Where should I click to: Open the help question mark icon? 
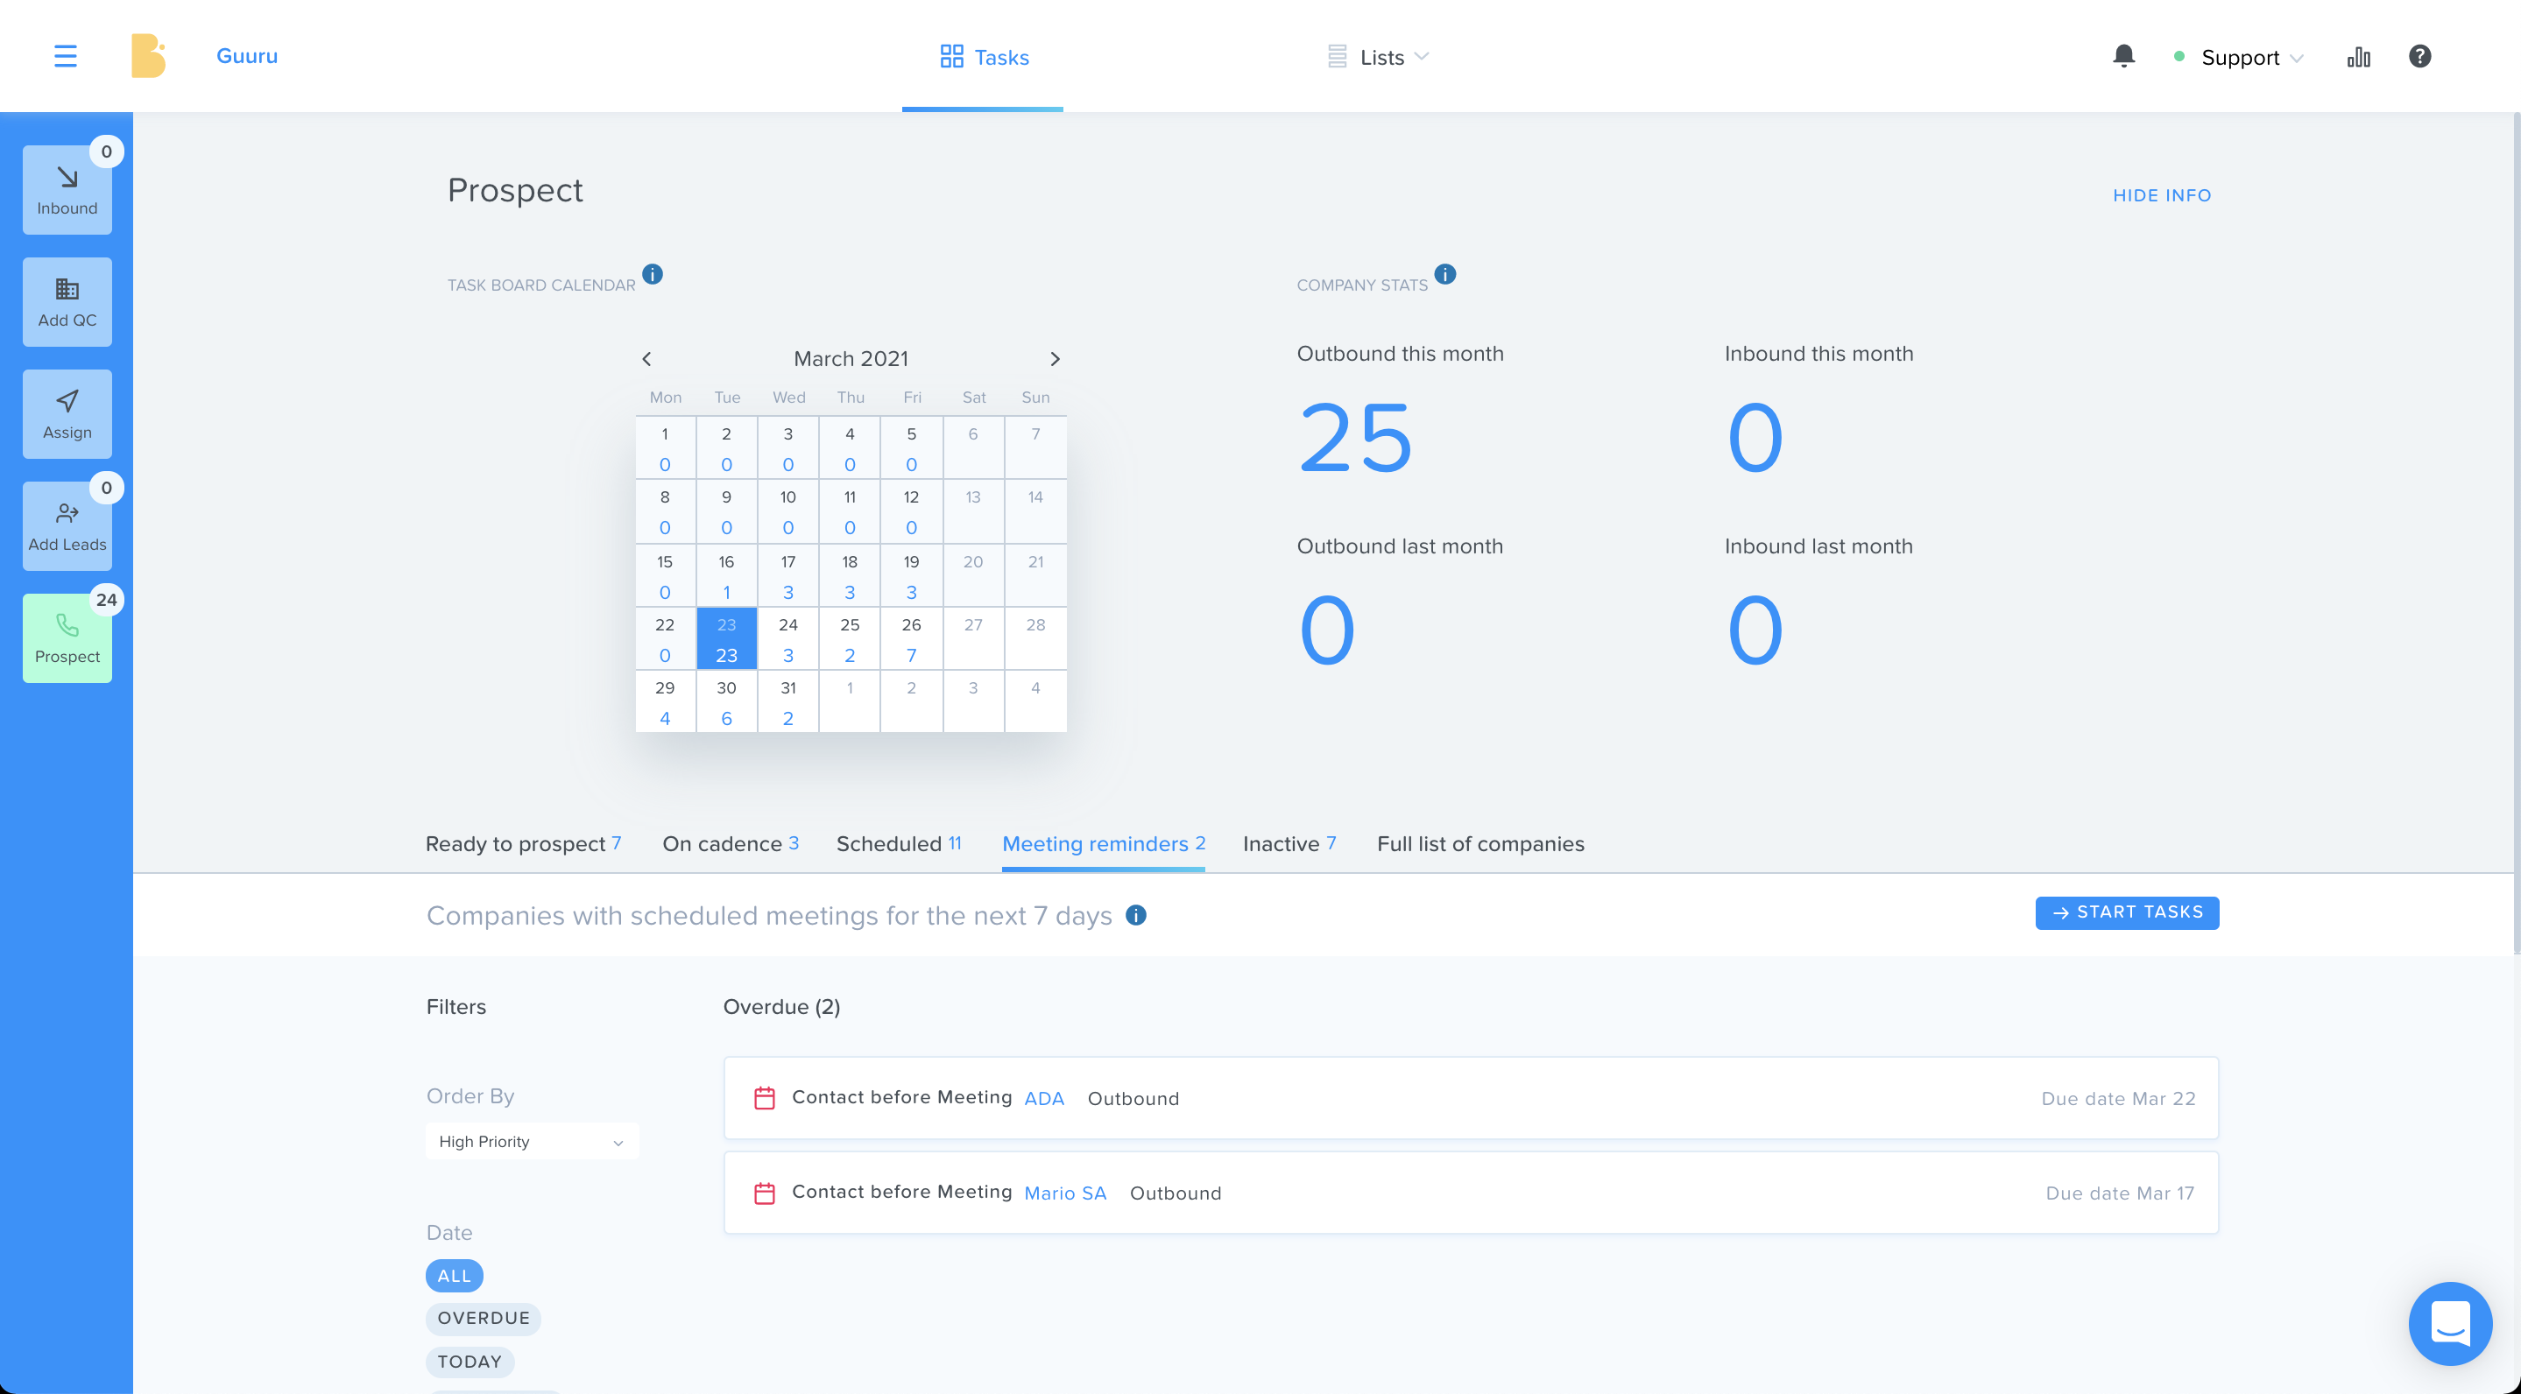(x=2419, y=56)
